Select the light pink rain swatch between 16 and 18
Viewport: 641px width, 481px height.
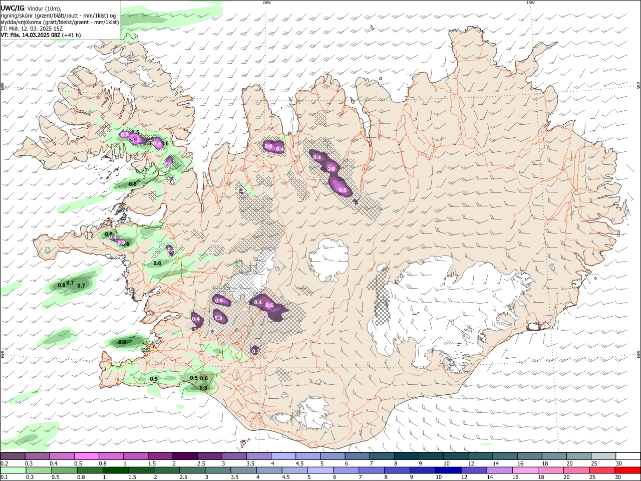tap(524, 470)
